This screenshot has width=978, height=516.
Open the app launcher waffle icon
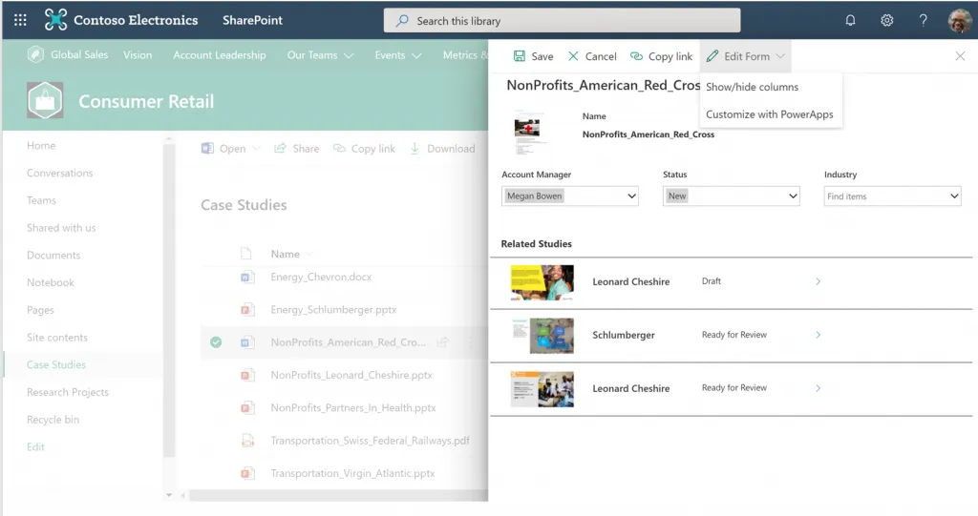tap(20, 20)
